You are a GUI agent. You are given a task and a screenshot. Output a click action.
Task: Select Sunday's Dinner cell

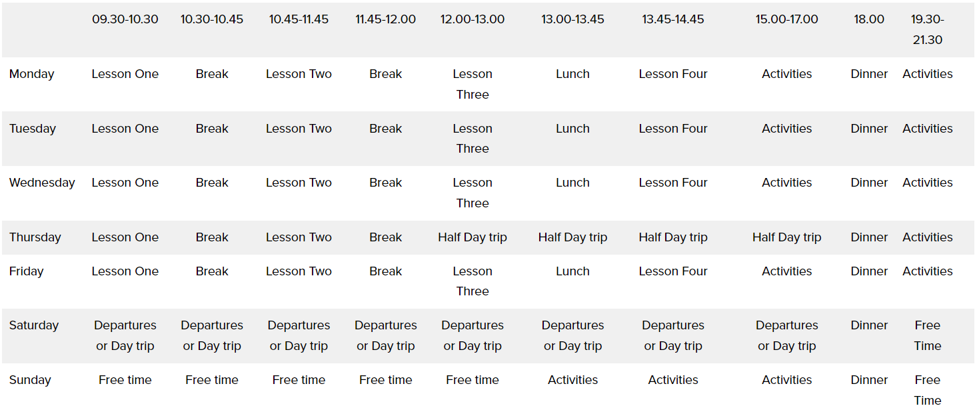click(869, 380)
